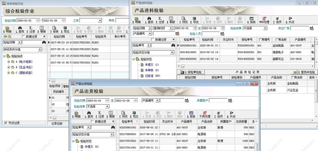Click 查找 binoculars icon in 产品进料检验 toolbar
This screenshot has height=151, width=318.
point(149,20)
